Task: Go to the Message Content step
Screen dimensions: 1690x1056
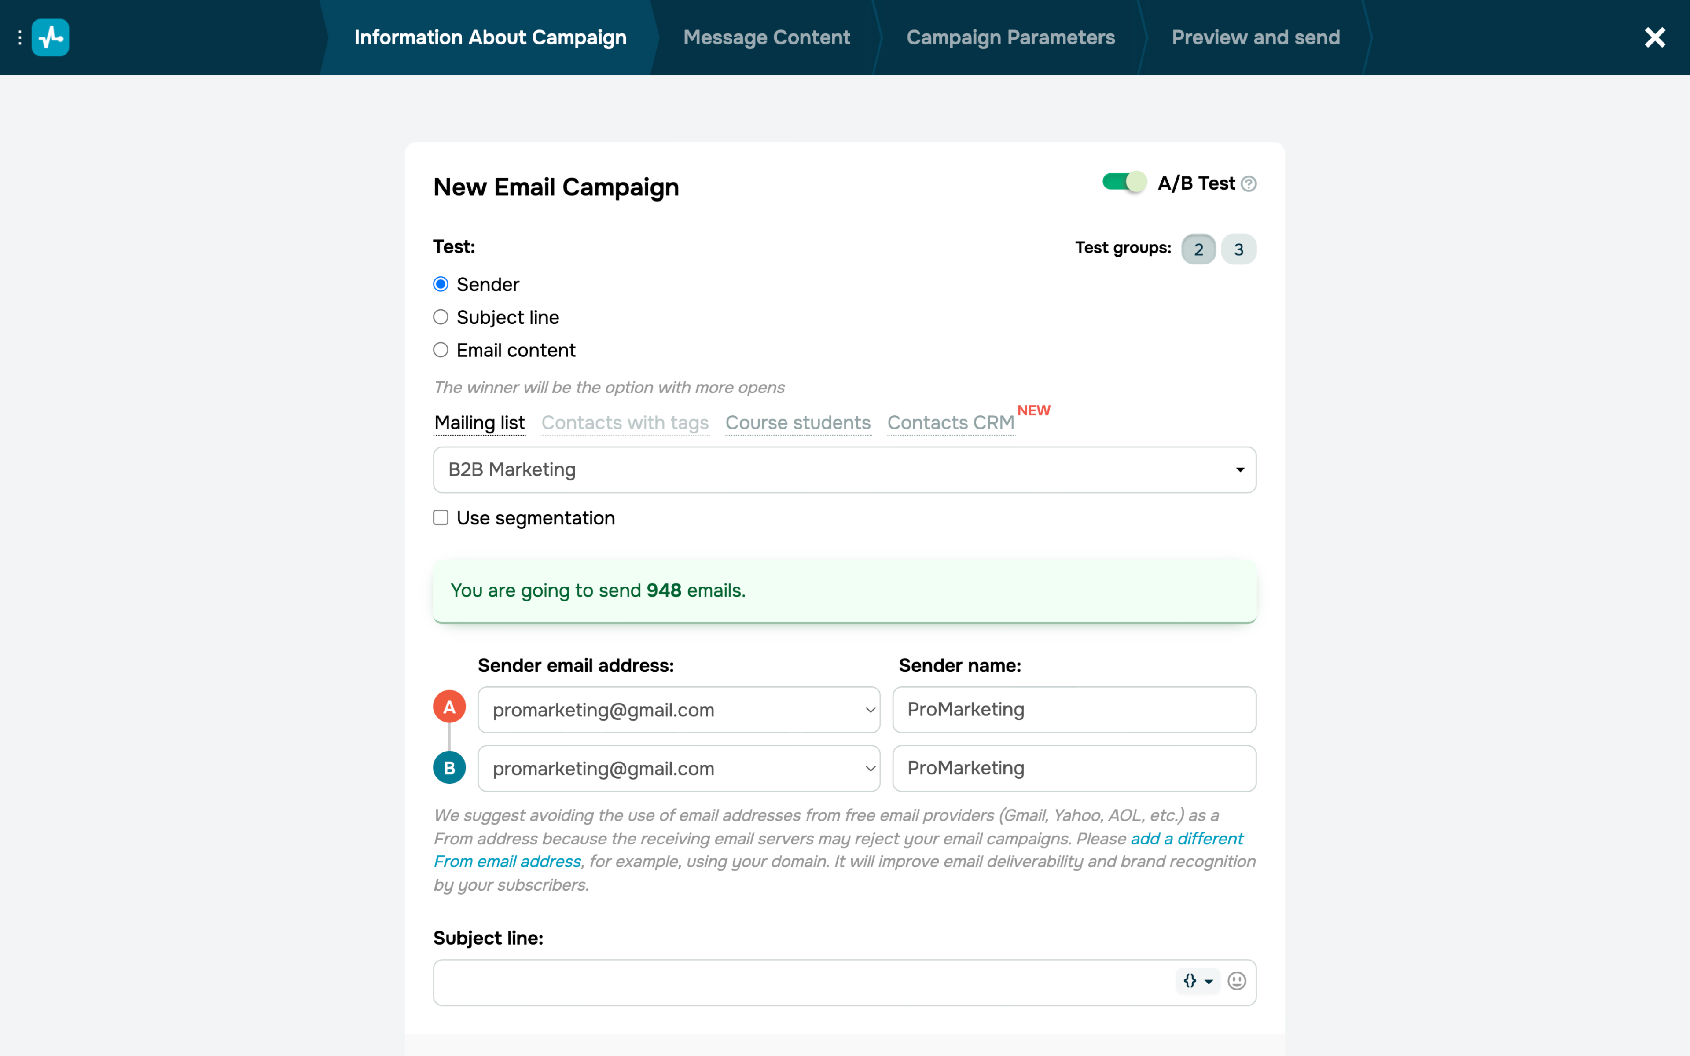Action: tap(766, 37)
